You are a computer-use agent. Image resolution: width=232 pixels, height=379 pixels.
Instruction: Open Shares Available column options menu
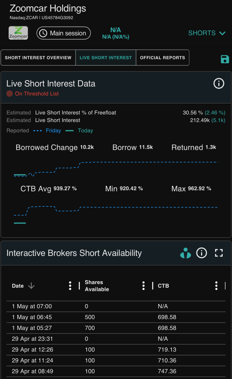tap(144, 286)
